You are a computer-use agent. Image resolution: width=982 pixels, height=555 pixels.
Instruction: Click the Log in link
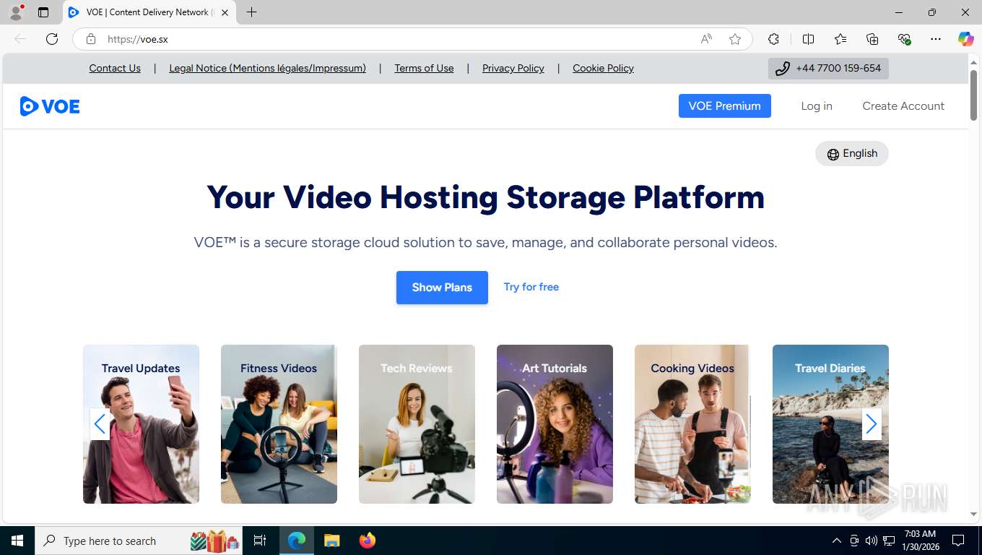(x=817, y=106)
